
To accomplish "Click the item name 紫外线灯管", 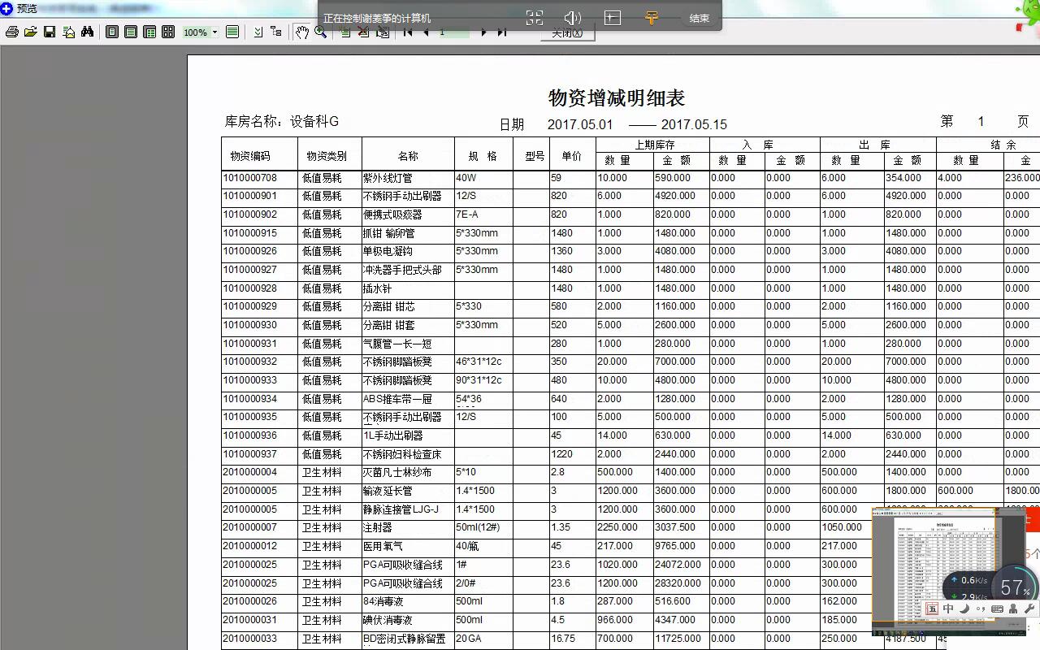I will point(388,178).
